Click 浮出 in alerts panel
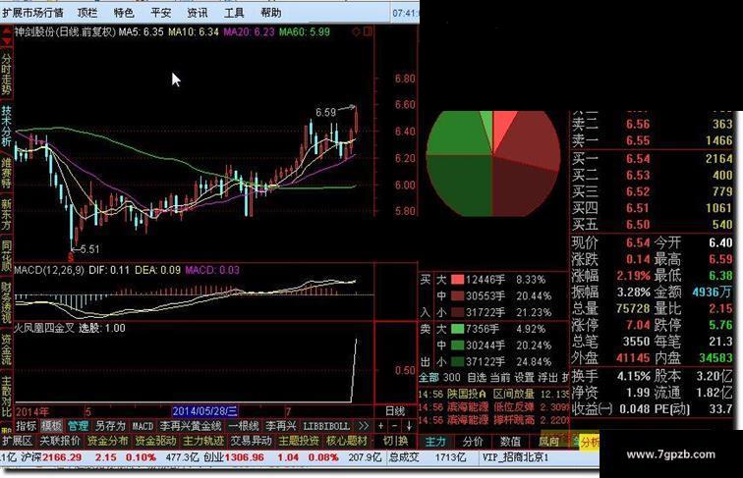Viewport: 743px width, 478px height. click(x=548, y=378)
